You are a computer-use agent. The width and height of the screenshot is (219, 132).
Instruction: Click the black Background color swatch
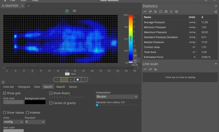click(x=35, y=102)
